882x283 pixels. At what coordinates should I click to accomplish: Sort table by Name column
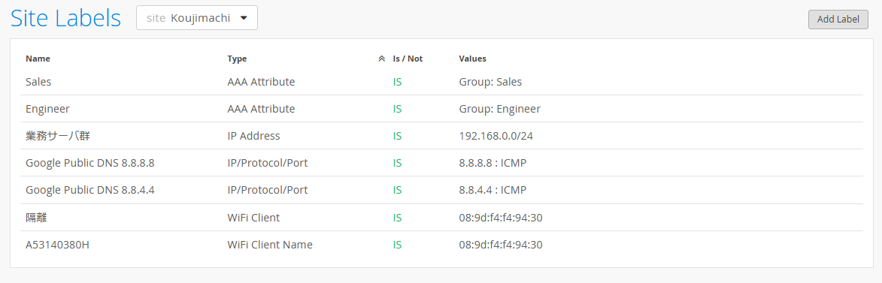click(38, 59)
